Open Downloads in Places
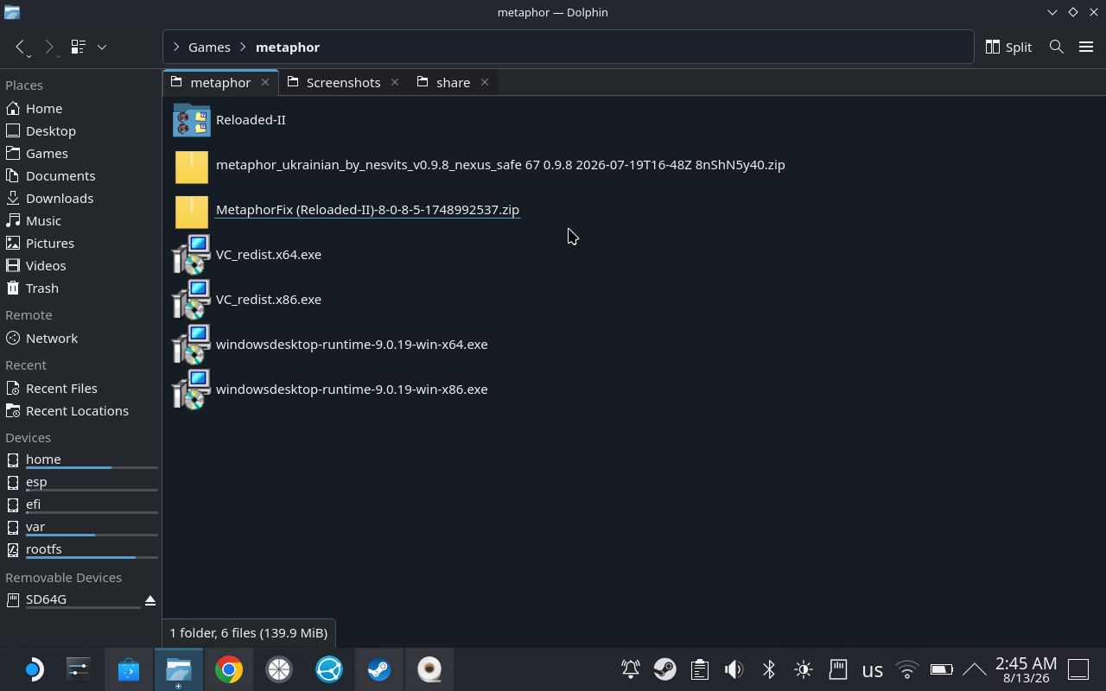The image size is (1106, 691). click(80, 198)
